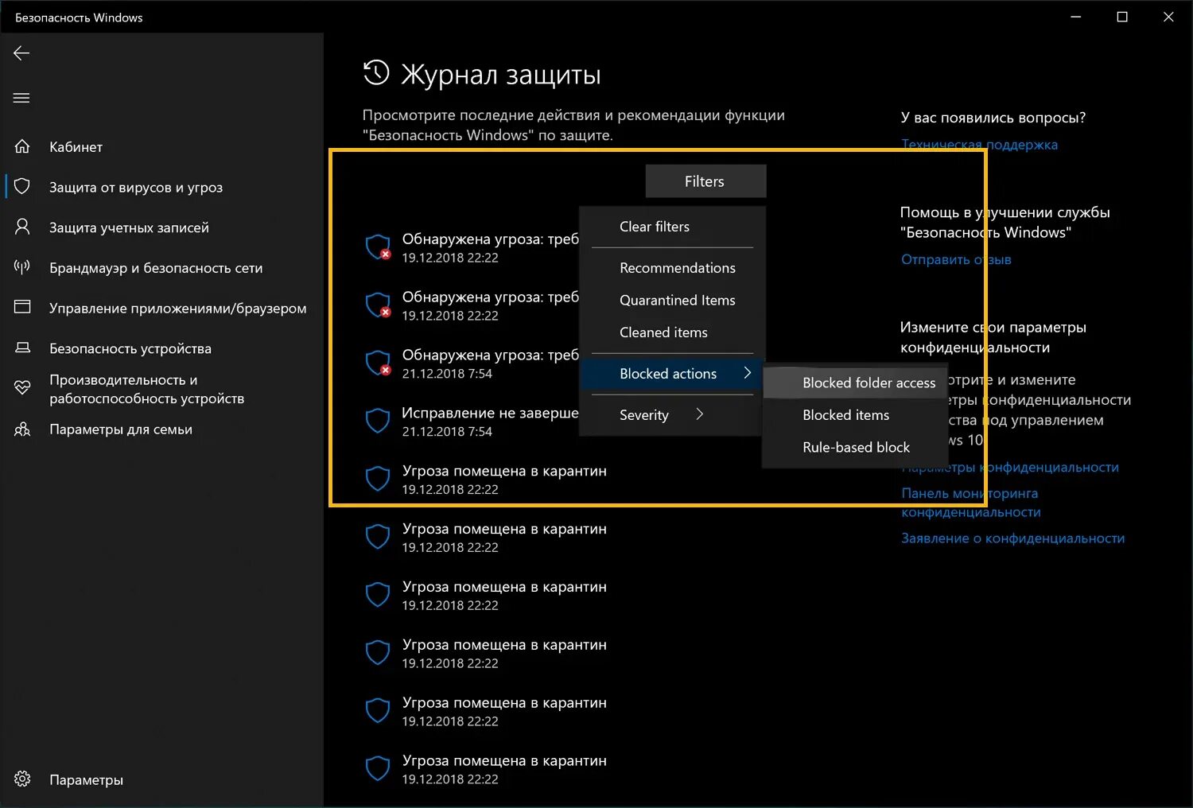Viewport: 1193px width, 808px height.
Task: Open Параметры via the gear icon
Action: 21,779
